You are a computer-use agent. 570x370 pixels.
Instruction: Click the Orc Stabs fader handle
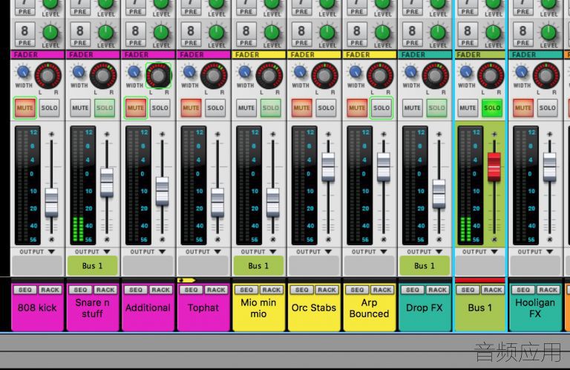coord(328,167)
